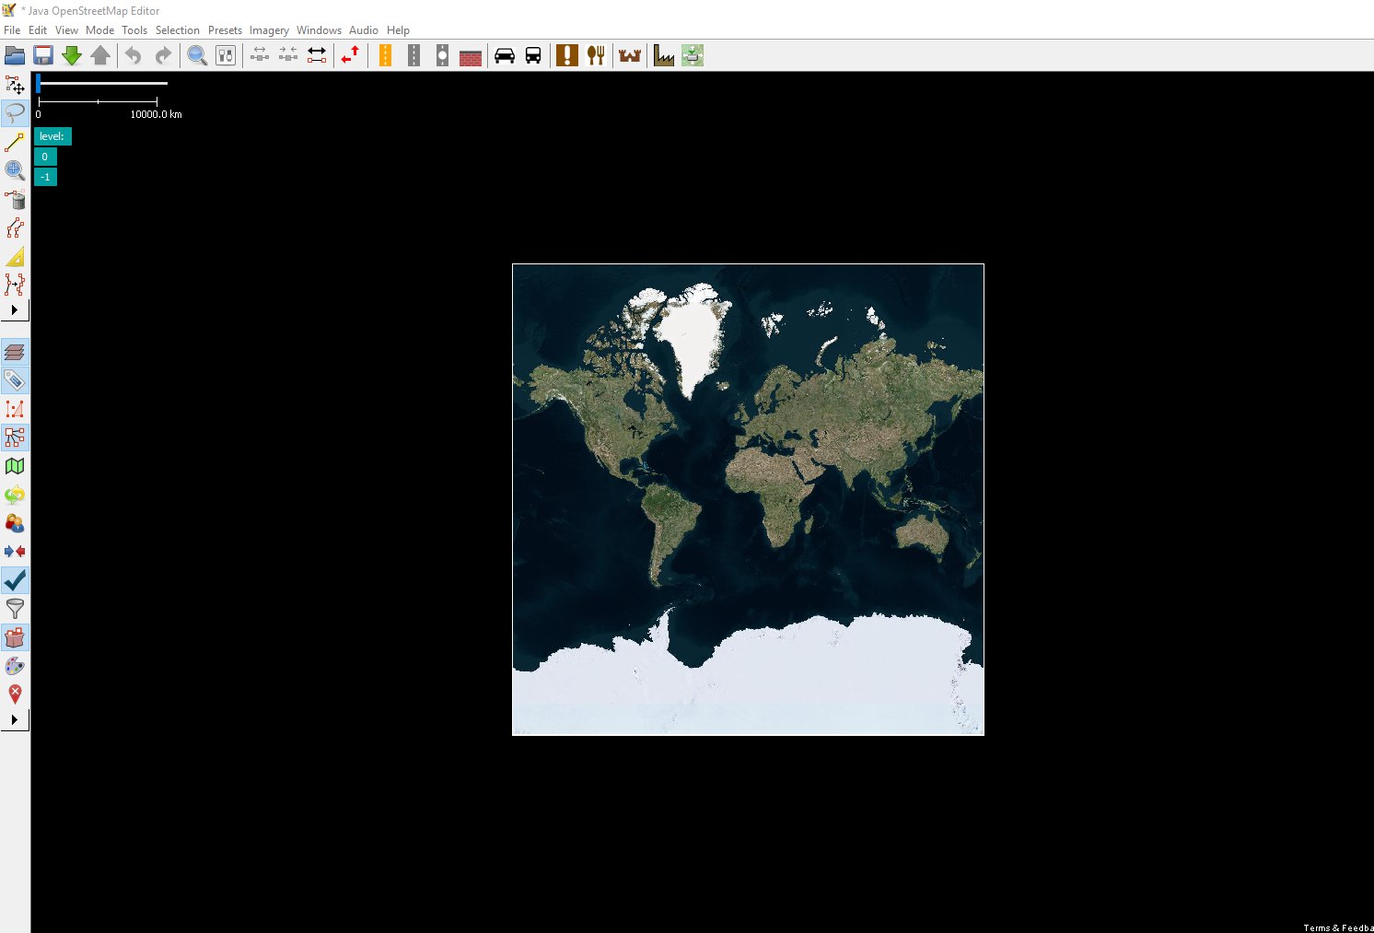1374x933 pixels.
Task: Toggle the green Map paint styles panel
Action: (x=15, y=466)
